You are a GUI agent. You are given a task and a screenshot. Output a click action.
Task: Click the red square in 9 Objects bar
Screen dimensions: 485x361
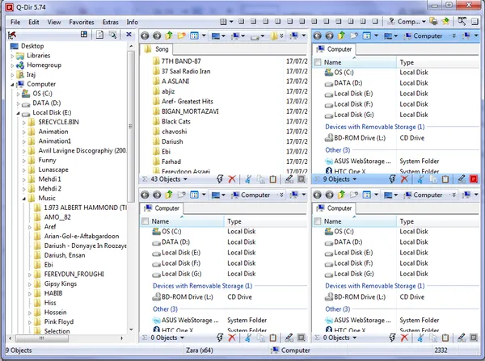point(474,179)
